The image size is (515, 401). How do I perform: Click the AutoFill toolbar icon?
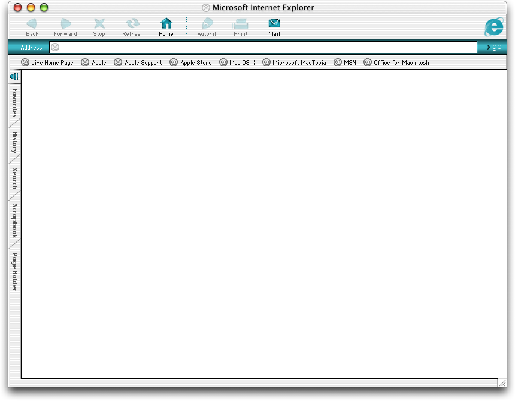coord(207,27)
